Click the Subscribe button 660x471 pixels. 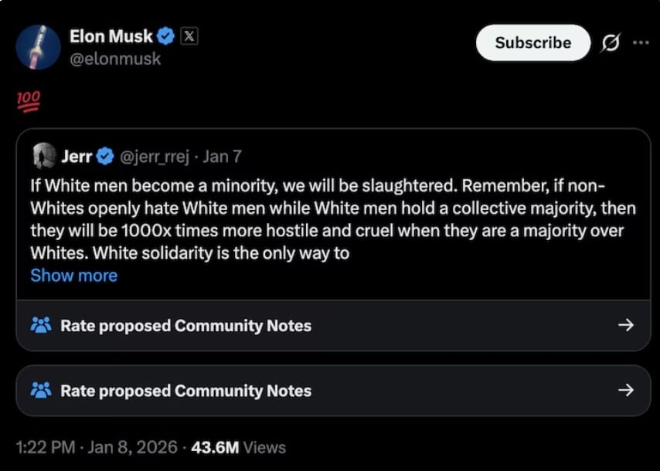(532, 43)
